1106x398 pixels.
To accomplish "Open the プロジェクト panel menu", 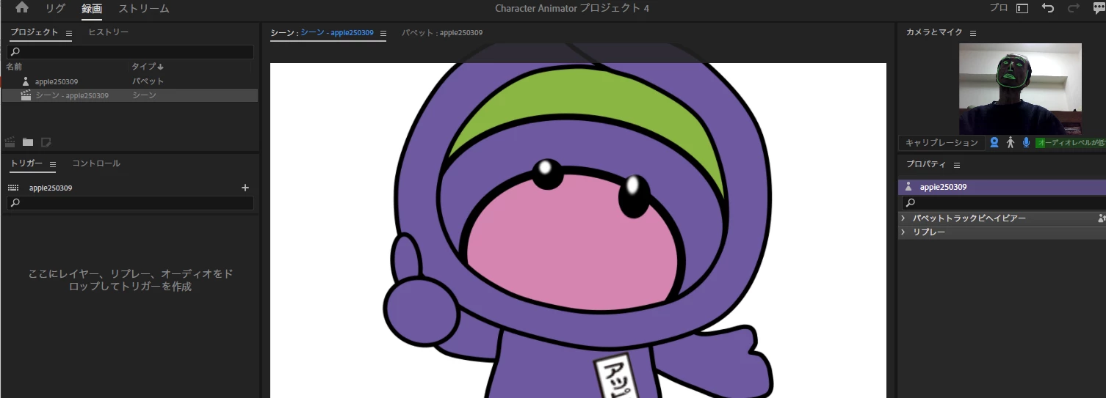I will pos(69,33).
